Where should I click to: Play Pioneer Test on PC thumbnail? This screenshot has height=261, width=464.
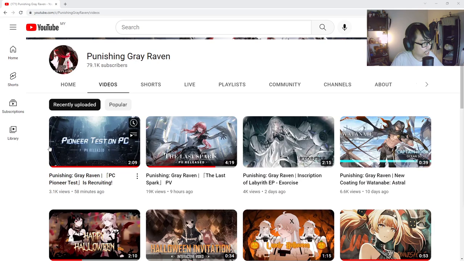pyautogui.click(x=95, y=142)
